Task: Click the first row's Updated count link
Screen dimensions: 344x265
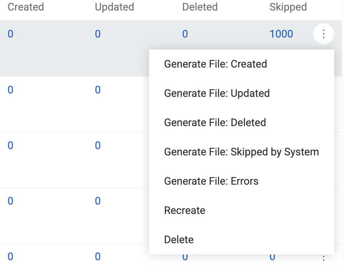Action: pos(97,33)
